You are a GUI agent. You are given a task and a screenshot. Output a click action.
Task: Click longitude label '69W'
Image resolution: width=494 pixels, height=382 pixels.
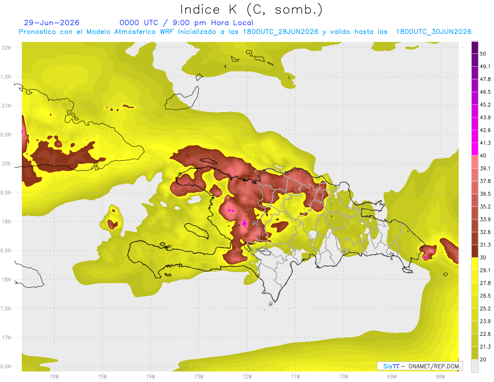pyautogui.click(x=392, y=376)
